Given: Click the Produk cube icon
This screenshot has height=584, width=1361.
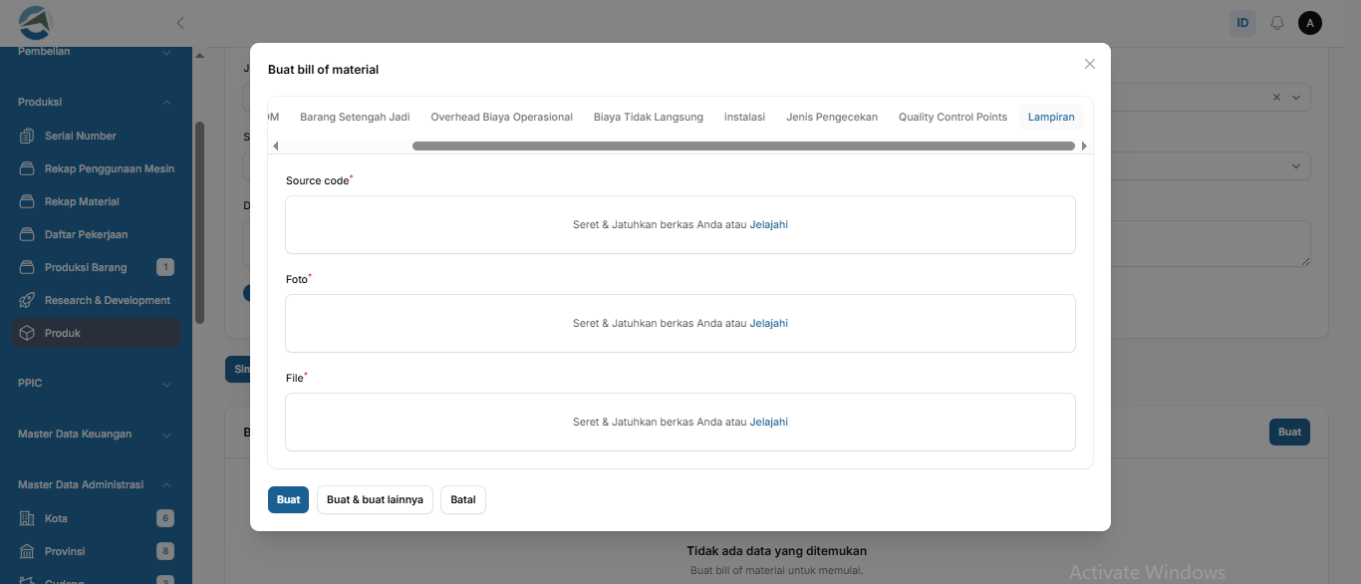Looking at the screenshot, I should click(x=27, y=333).
